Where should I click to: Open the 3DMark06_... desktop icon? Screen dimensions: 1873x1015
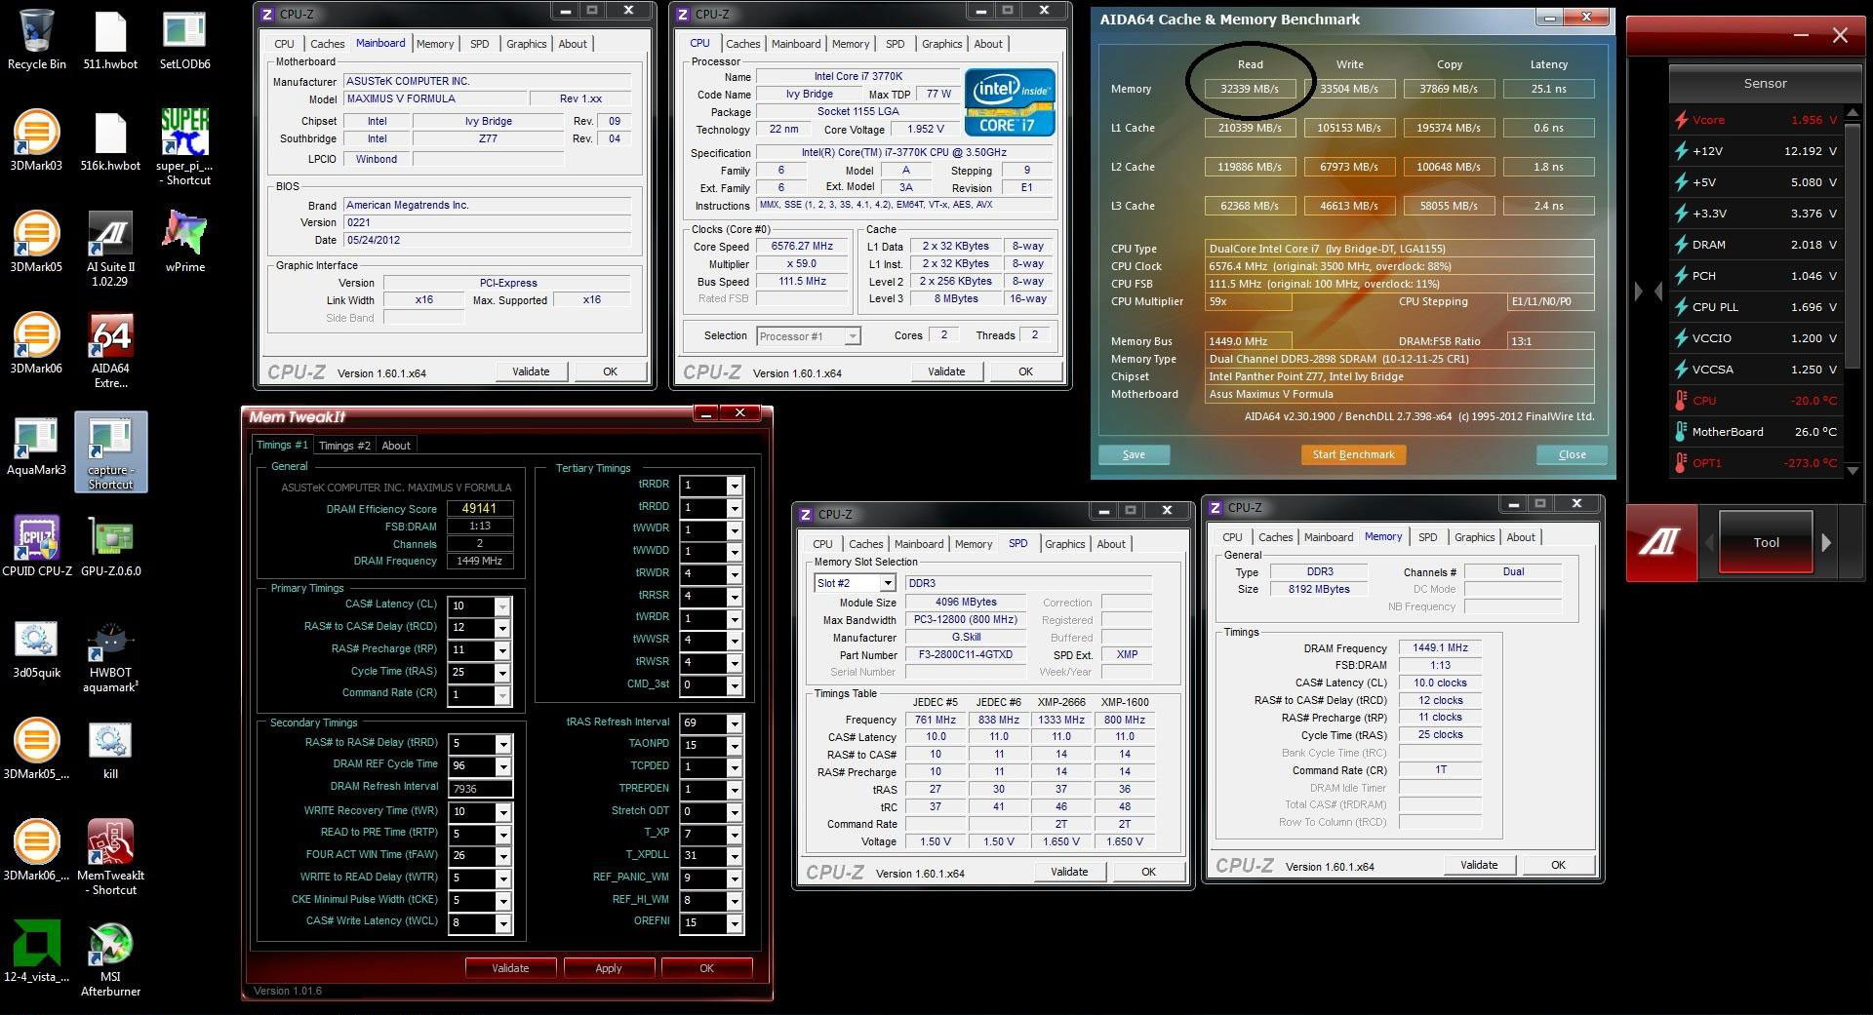point(36,850)
